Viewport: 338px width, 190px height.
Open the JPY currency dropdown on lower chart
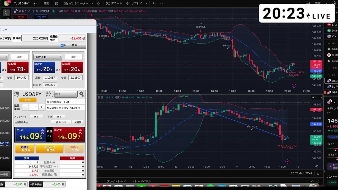click(x=317, y=97)
